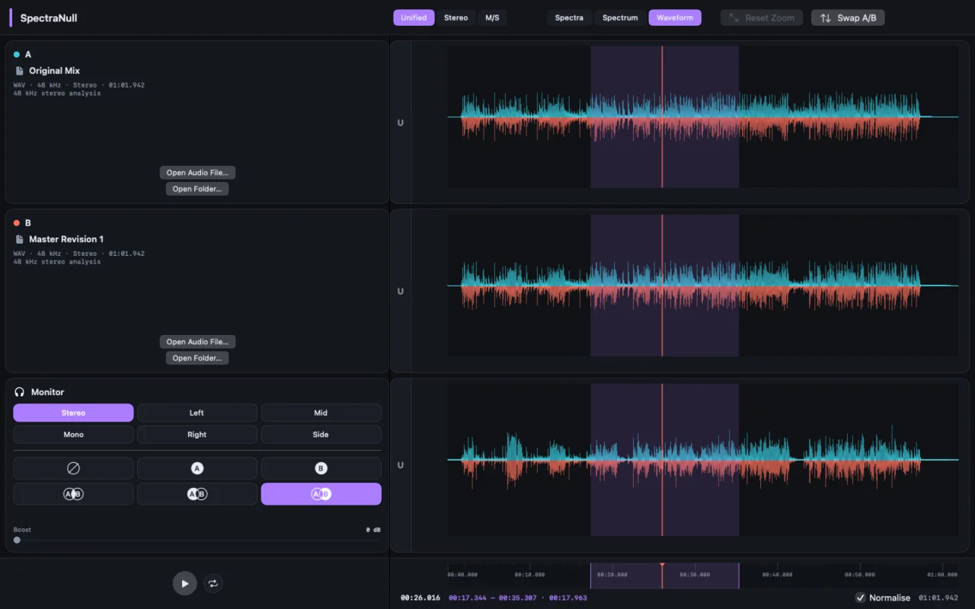
Task: Set monitor channel to Right
Action: coord(197,435)
